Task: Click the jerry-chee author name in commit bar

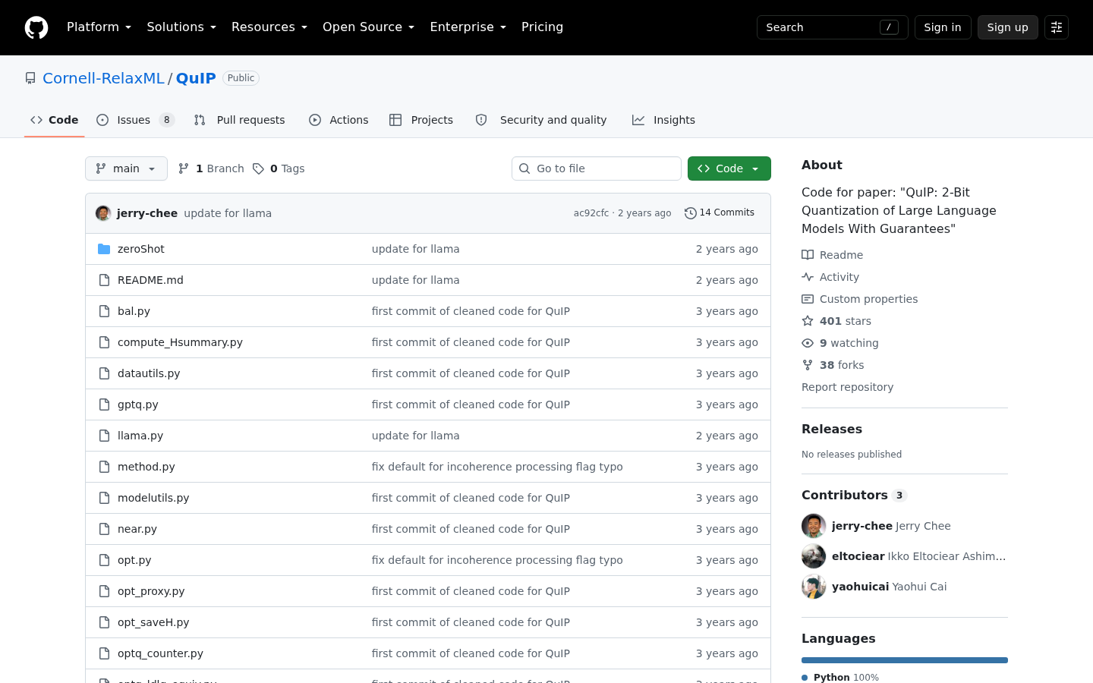Action: [x=147, y=213]
